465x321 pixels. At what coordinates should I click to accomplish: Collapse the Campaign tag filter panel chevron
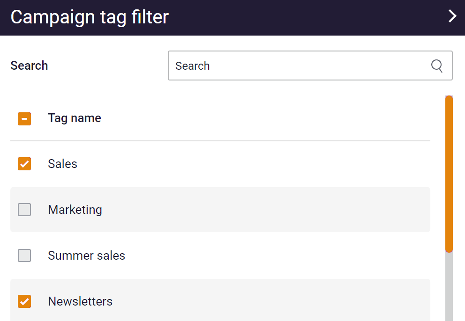(452, 16)
